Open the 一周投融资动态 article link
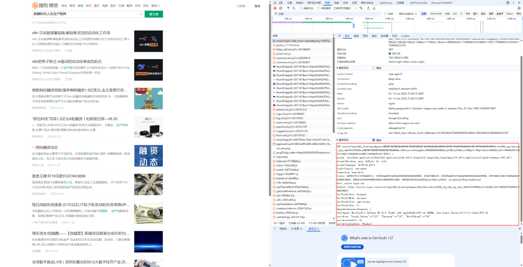Image resolution: width=523 pixels, height=267 pixels. click(45, 147)
